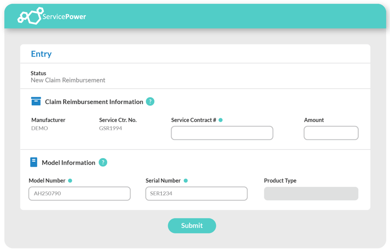Click the Claim Reimbursement Information section icon
This screenshot has width=390, height=251.
36,101
